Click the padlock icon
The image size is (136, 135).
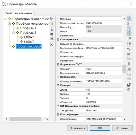[129, 63]
